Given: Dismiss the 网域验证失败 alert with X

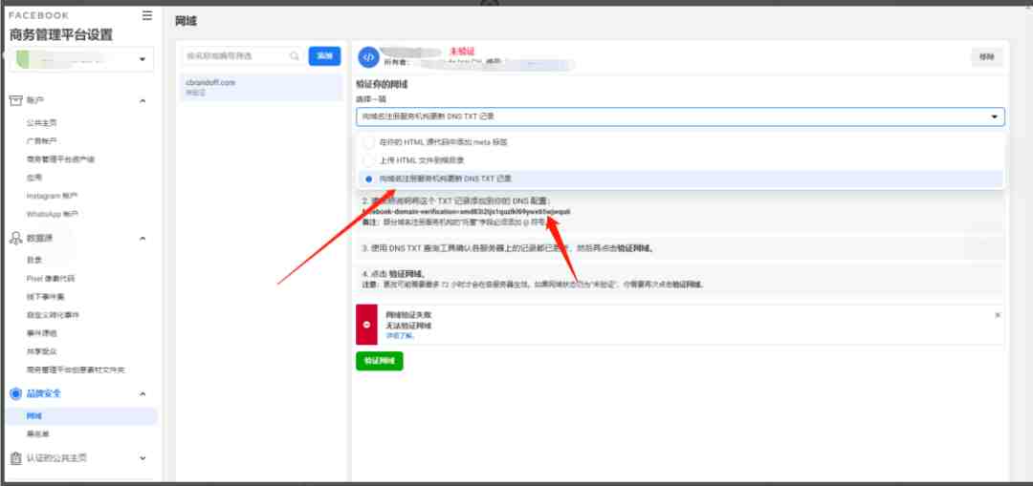Looking at the screenshot, I should 998,315.
